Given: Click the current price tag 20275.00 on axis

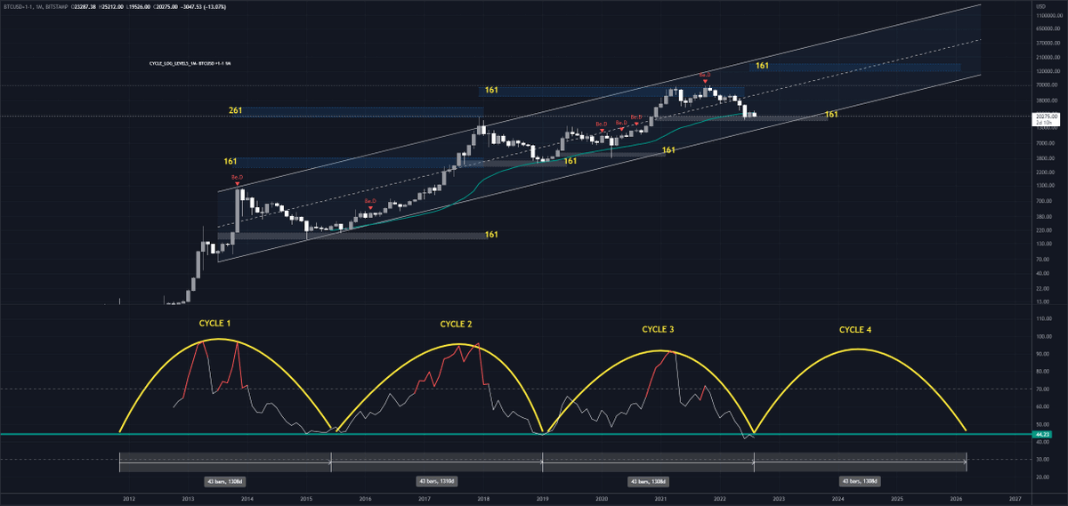Looking at the screenshot, I should pos(1046,116).
